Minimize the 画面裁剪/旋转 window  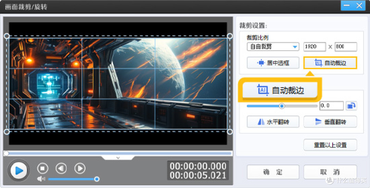coord(347,5)
